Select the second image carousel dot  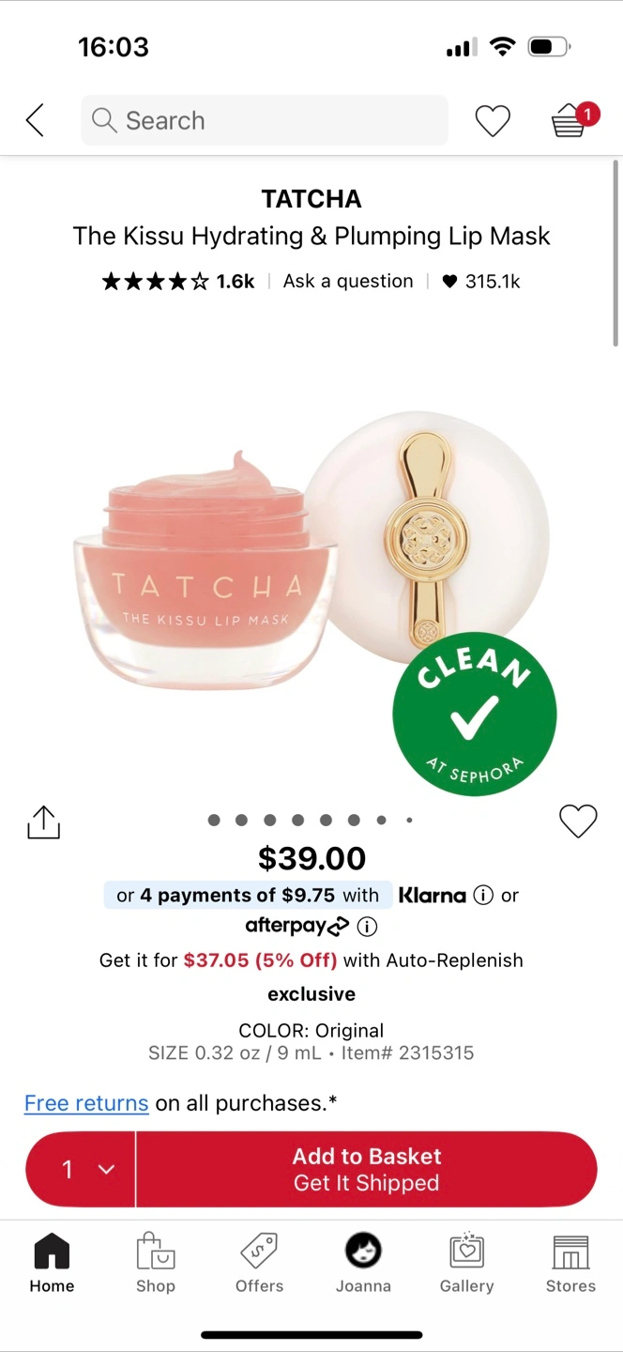pyautogui.click(x=242, y=820)
